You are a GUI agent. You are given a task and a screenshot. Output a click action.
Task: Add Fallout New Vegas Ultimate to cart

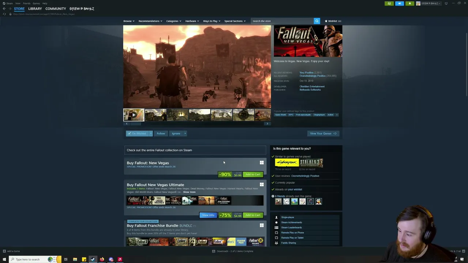click(x=253, y=215)
